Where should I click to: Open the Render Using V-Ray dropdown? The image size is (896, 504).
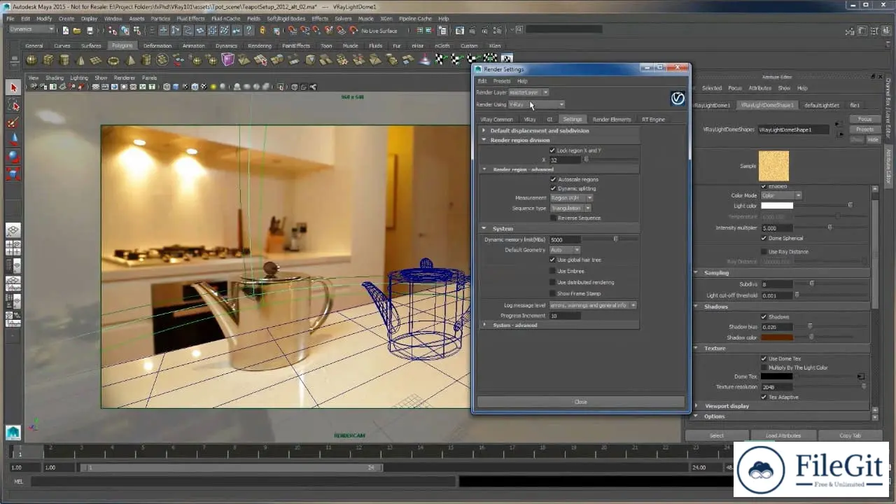536,104
